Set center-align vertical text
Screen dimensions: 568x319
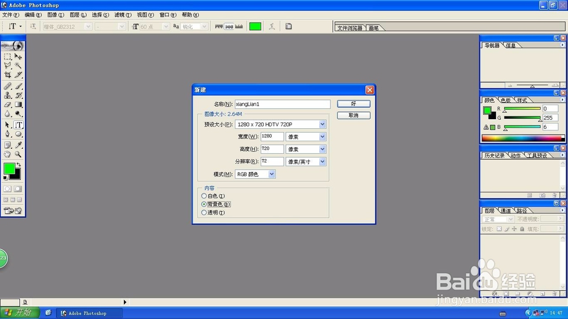click(x=229, y=27)
